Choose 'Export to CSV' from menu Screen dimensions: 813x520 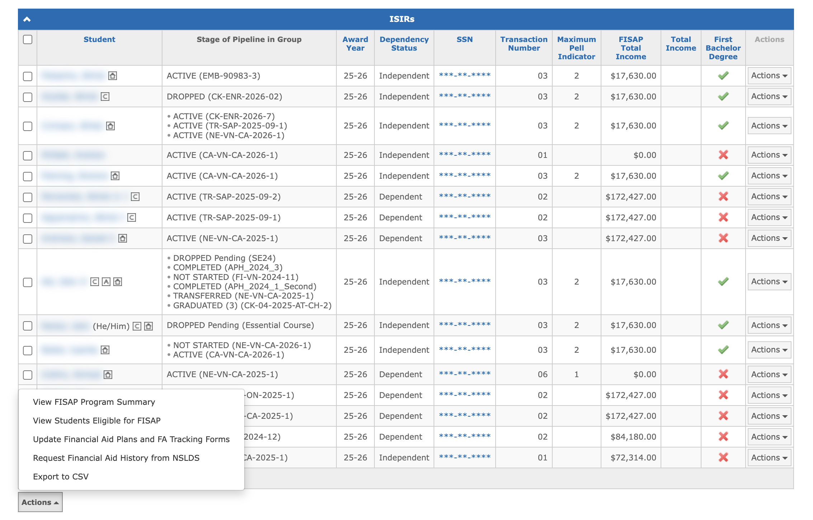(61, 477)
